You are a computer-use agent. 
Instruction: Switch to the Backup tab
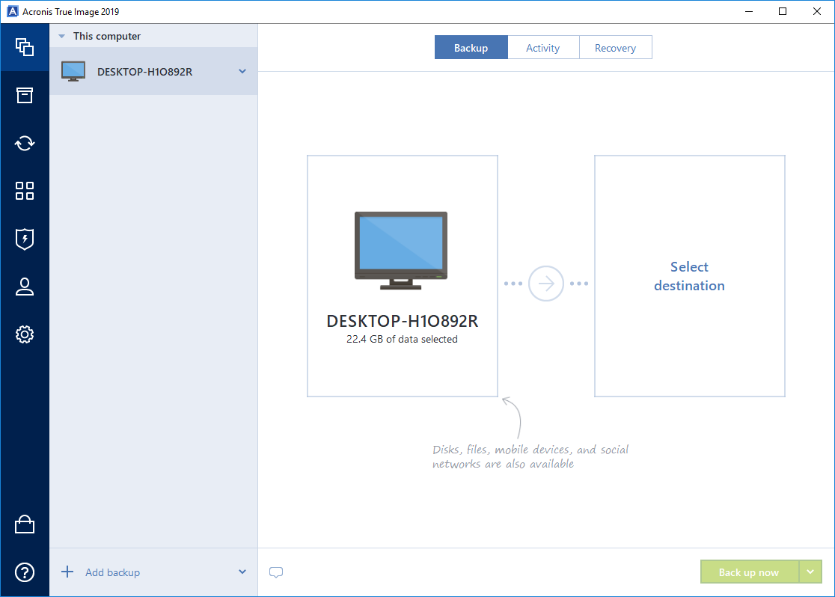pyautogui.click(x=471, y=47)
